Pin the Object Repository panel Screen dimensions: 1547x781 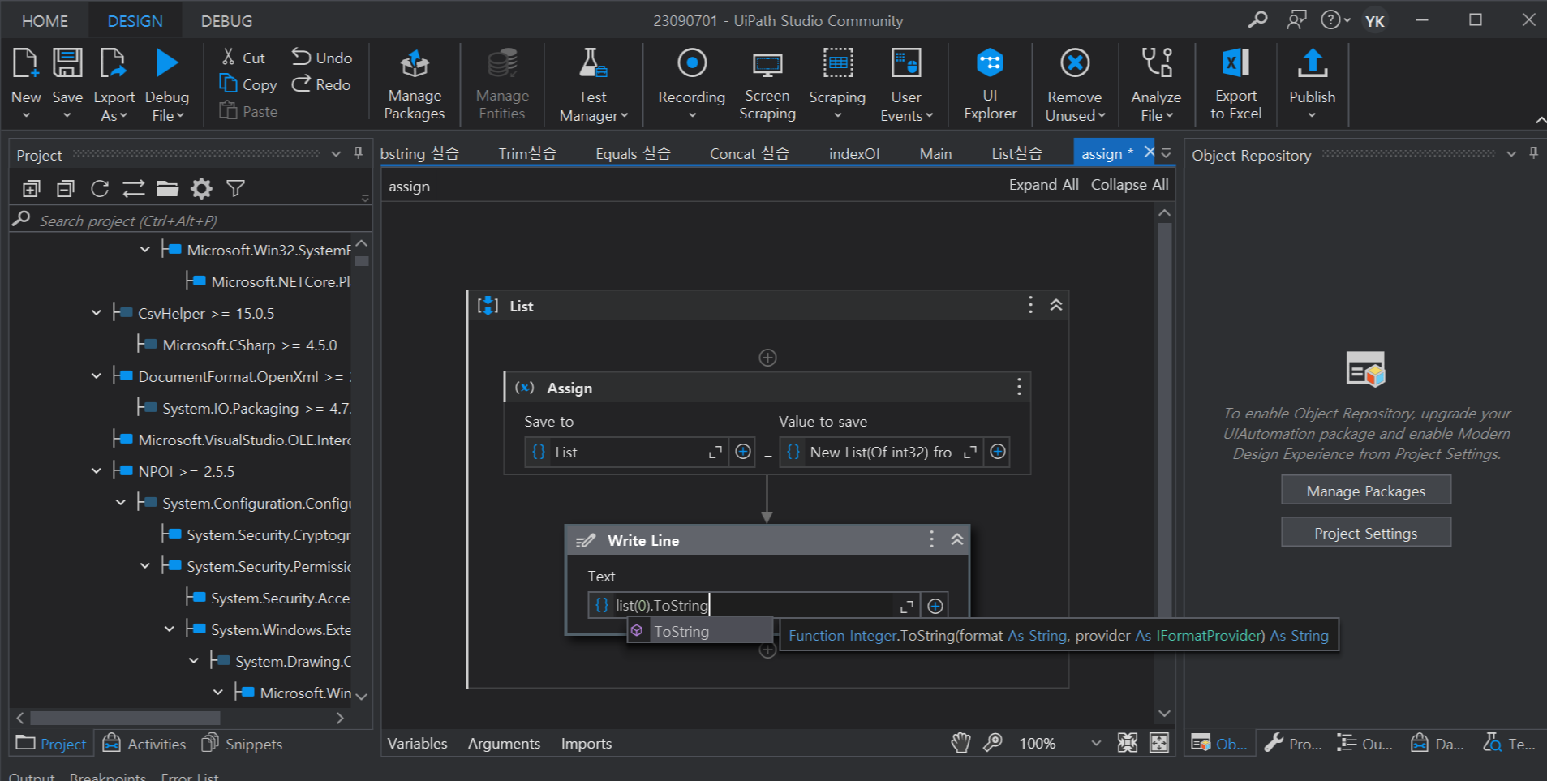click(1533, 153)
